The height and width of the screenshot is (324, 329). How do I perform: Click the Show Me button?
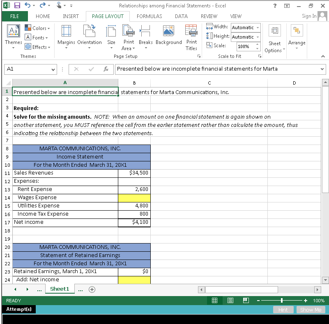pyautogui.click(x=311, y=310)
